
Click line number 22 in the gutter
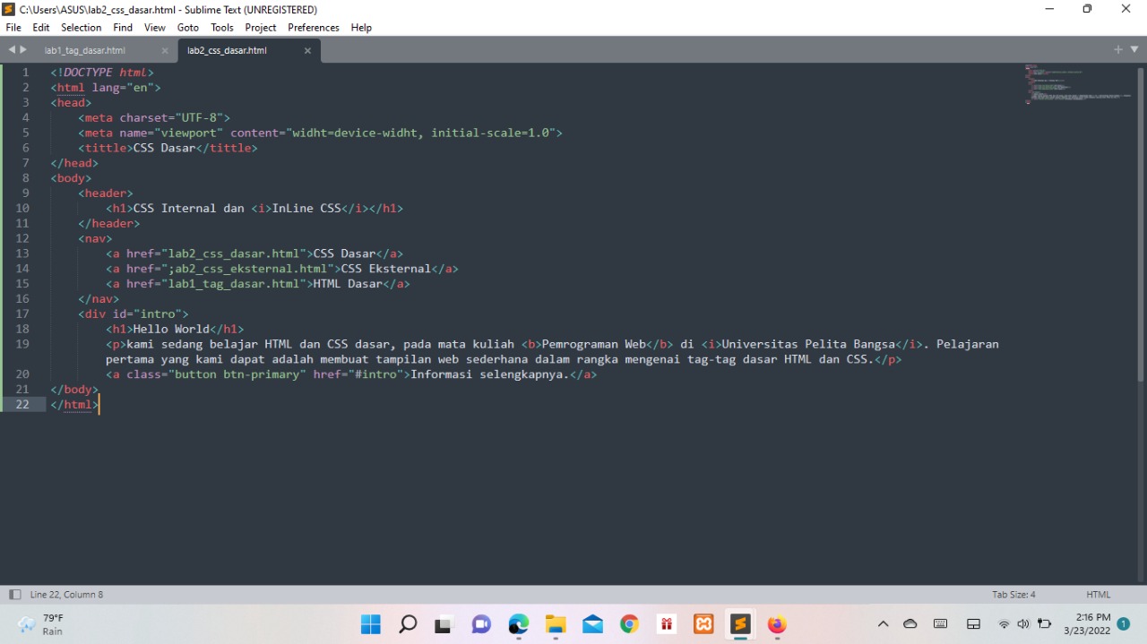(22, 404)
